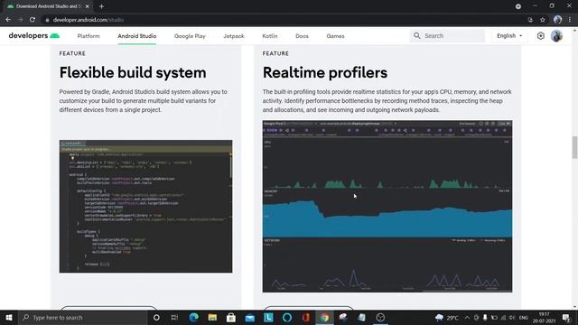Show hidden system tray icons chevron
This screenshot has height=325, width=578.
click(x=467, y=317)
